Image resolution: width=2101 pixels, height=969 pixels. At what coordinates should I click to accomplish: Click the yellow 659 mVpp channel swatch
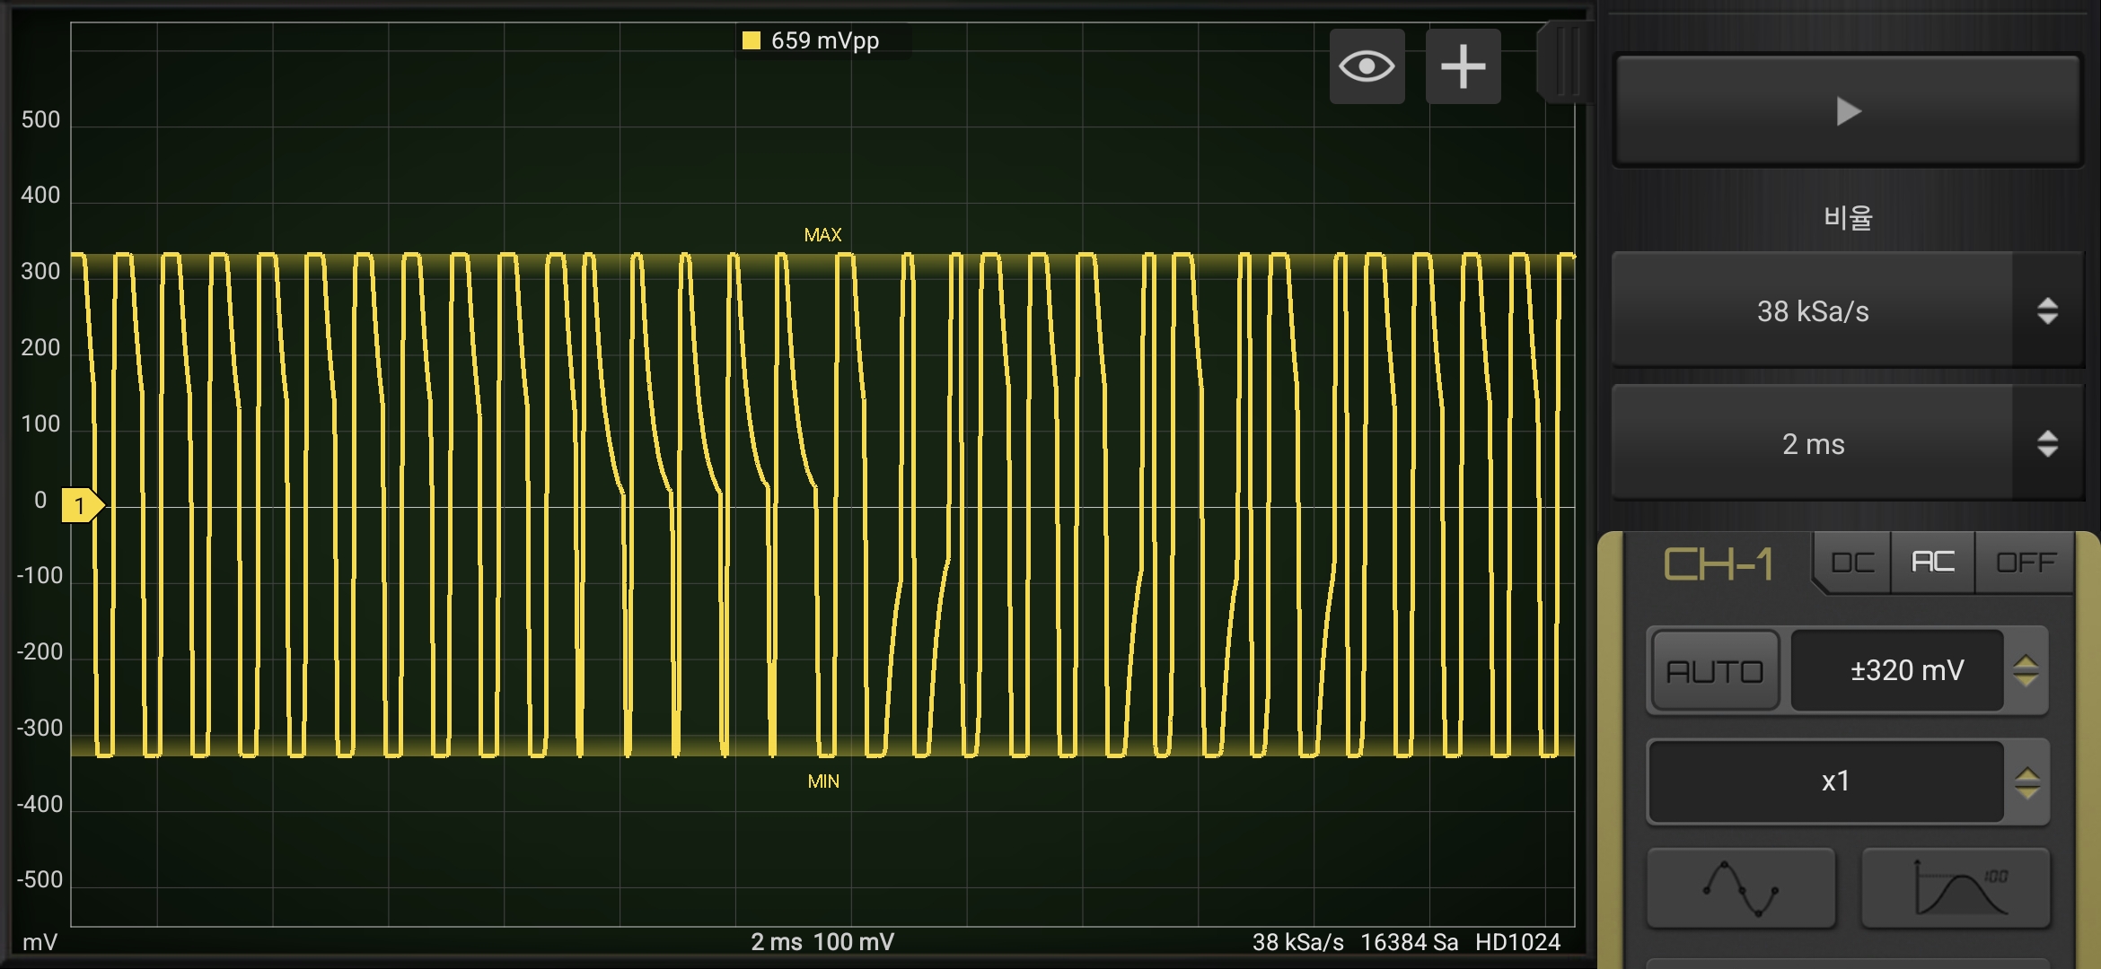pyautogui.click(x=752, y=40)
